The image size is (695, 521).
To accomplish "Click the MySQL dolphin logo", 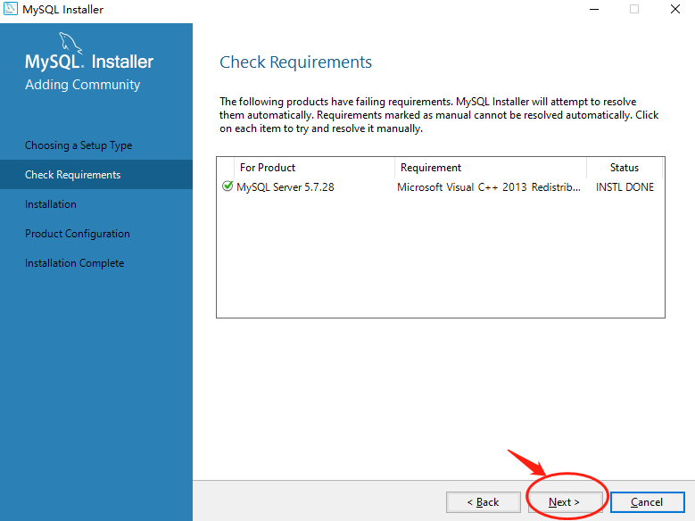I will click(70, 43).
